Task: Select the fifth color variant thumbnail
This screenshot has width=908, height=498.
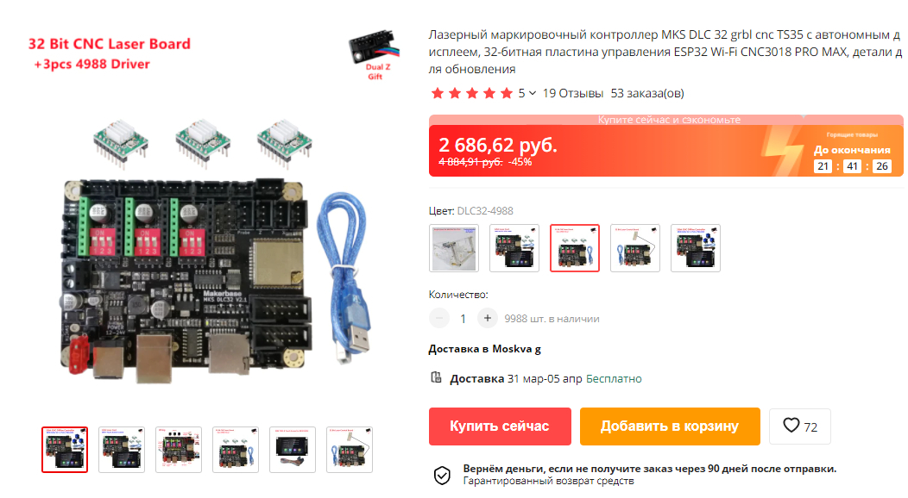Action: coord(696,248)
